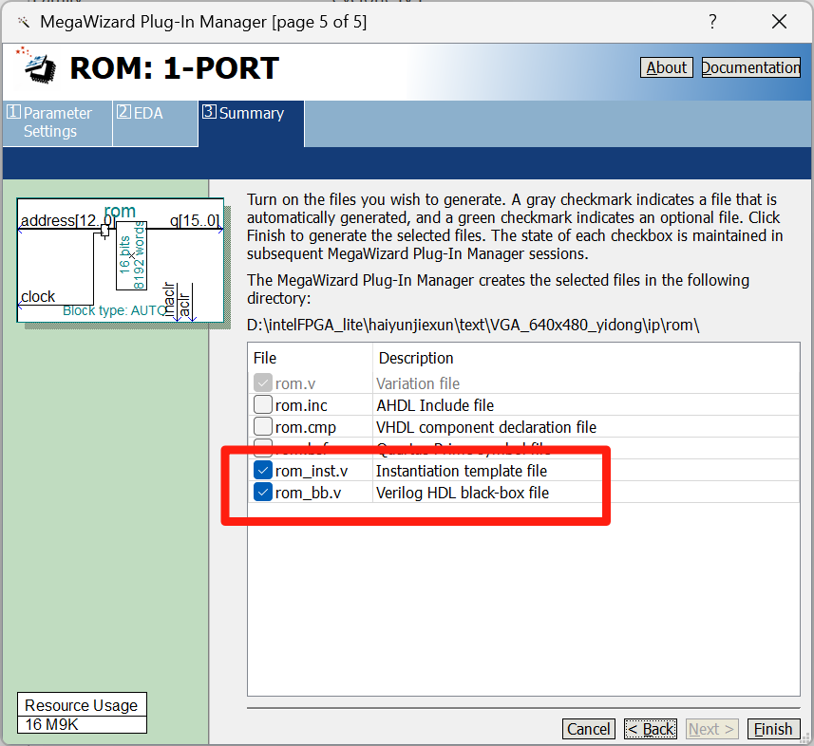
Task: Go back with the Back button
Action: coord(651,729)
